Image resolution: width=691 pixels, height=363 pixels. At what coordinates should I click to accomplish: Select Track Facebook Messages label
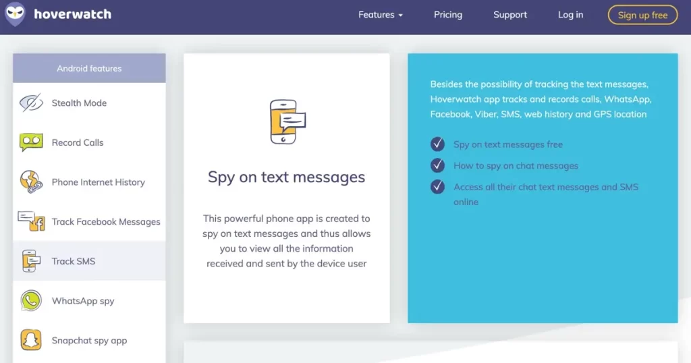click(106, 221)
